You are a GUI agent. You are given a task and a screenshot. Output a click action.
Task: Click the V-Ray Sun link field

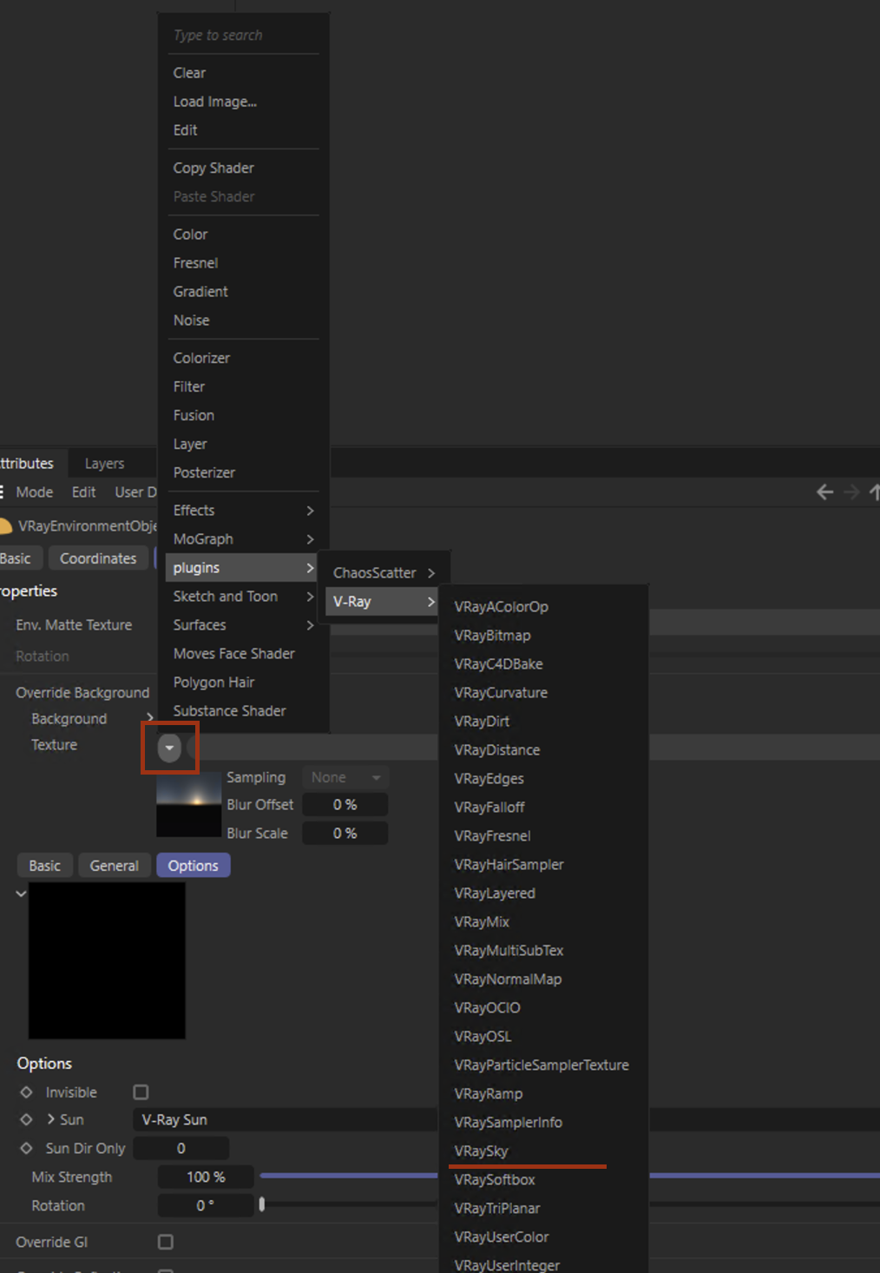coord(285,1120)
